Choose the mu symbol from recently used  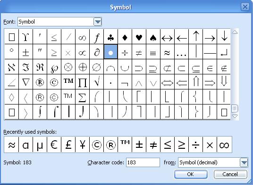pyautogui.click(x=40, y=145)
